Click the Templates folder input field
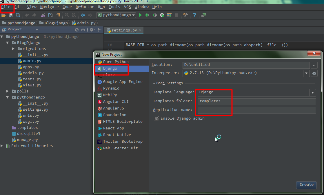The image size is (324, 195). (x=257, y=101)
